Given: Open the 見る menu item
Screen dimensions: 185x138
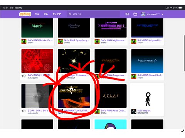Looking at the screenshot, I should click(46, 14).
